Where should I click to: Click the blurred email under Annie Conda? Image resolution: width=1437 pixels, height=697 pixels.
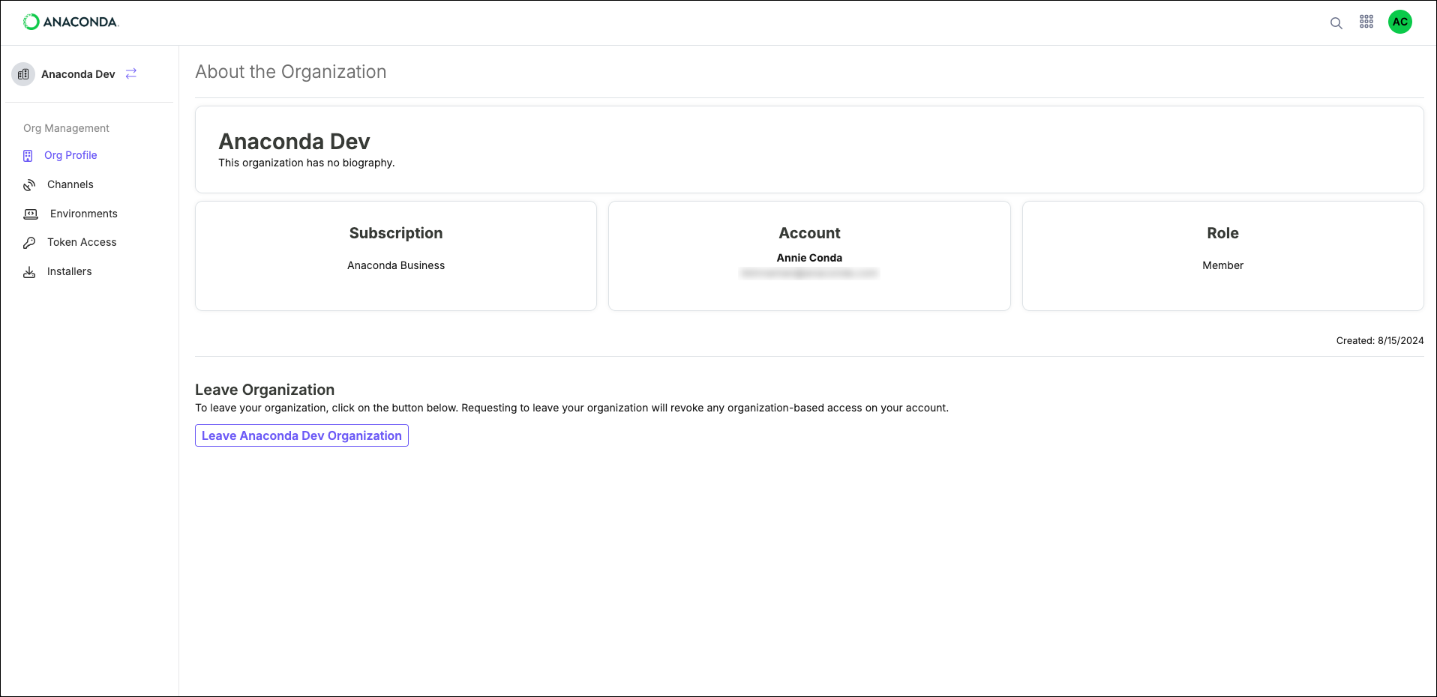point(809,274)
